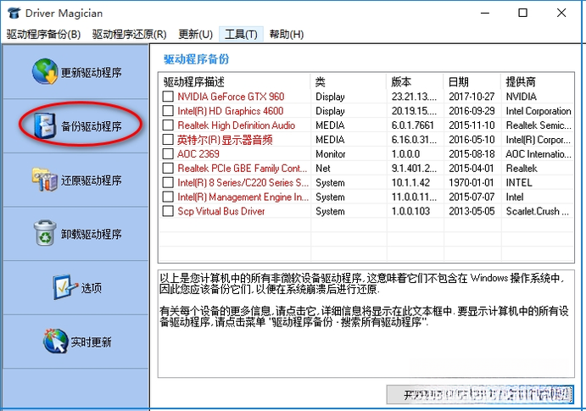This screenshot has width=586, height=411.
Task: Tick checkbox for AOC 2369 monitor
Action: click(x=168, y=153)
